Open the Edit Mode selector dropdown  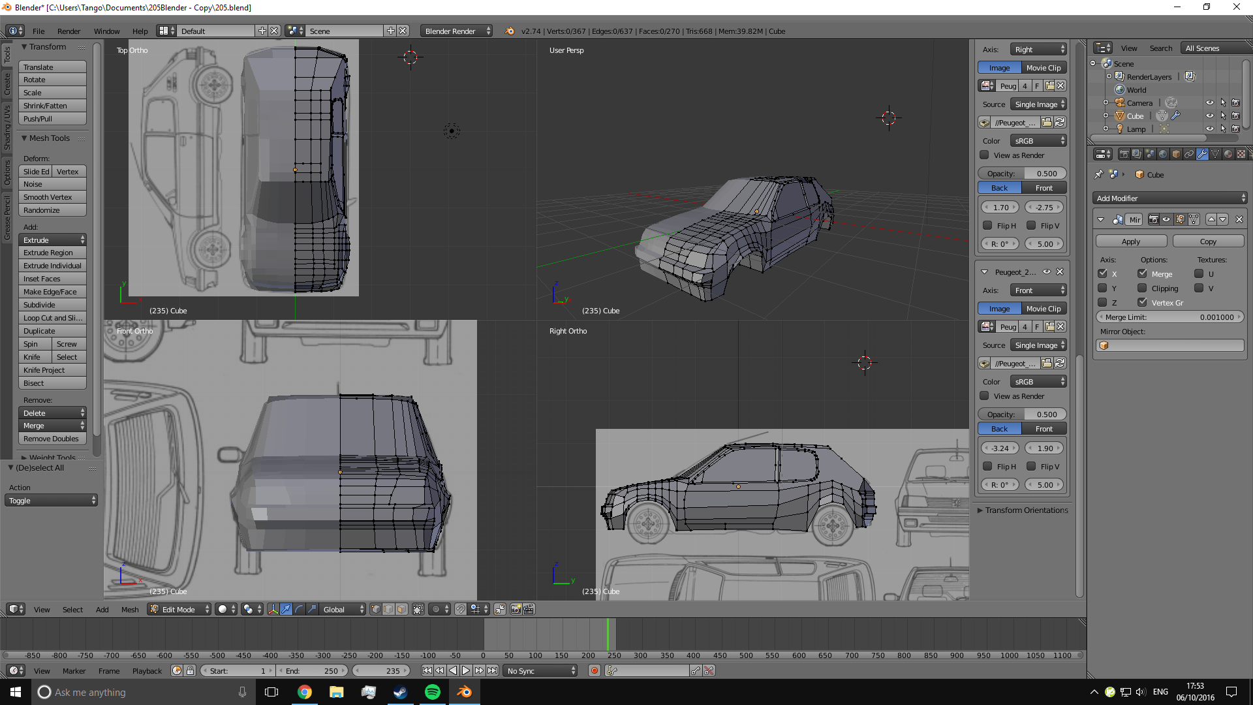(x=180, y=609)
